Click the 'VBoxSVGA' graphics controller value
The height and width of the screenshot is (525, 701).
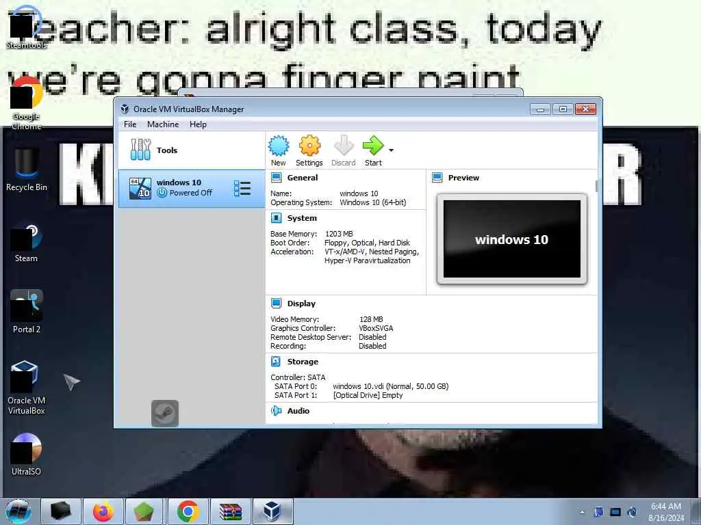[376, 328]
